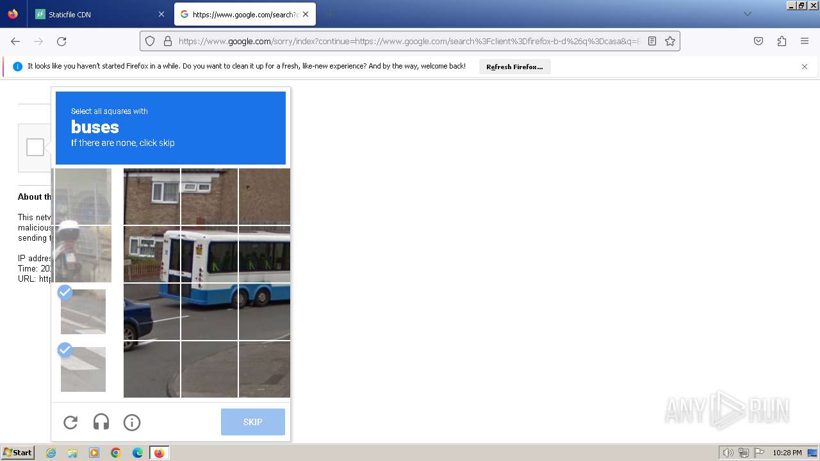Open volume control in system tray
This screenshot has width=820, height=461.
(x=728, y=453)
